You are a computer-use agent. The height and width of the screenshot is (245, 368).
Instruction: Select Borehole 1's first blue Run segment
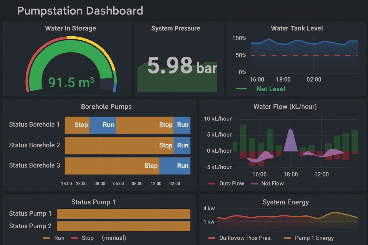point(103,125)
